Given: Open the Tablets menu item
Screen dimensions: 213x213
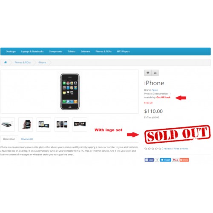Looking at the screenshot, I should pos(72,52).
